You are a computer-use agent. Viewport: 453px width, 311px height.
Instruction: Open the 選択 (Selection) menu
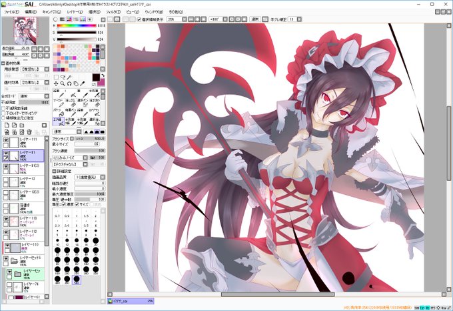94,12
